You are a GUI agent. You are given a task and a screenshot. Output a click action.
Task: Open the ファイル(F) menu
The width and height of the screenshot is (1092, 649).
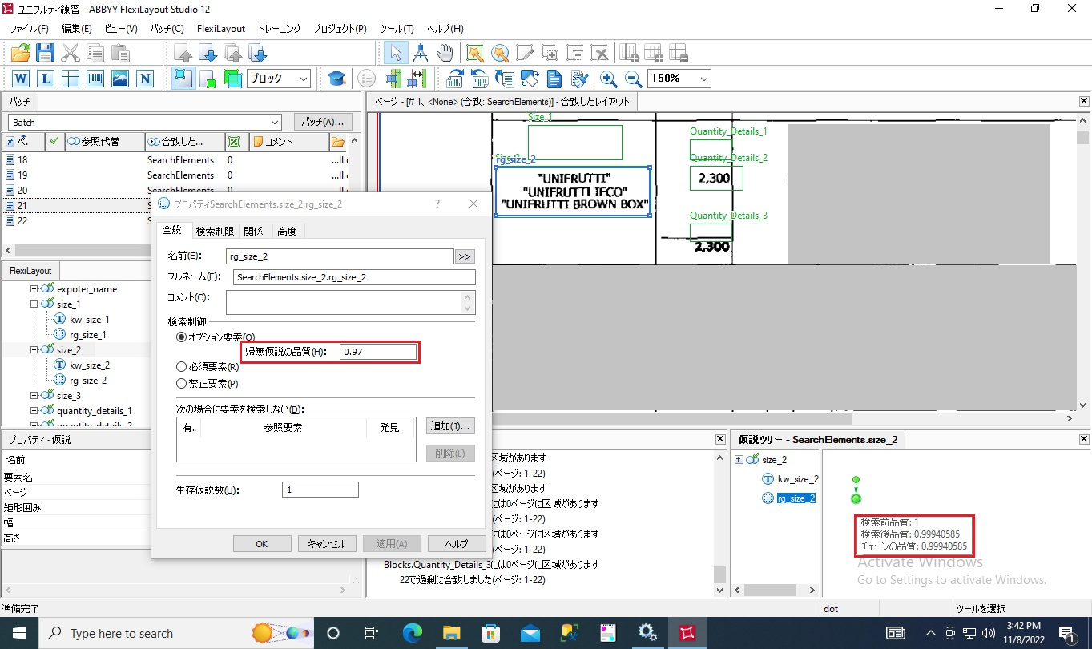point(29,29)
